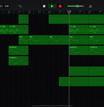This screenshot has height=107, width=104.
Task: Select second track region at bars 33–41
Action: coord(79,30)
